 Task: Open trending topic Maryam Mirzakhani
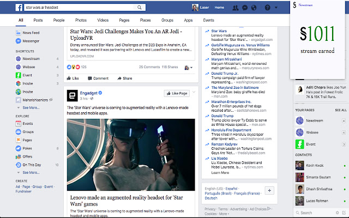click(x=226, y=59)
